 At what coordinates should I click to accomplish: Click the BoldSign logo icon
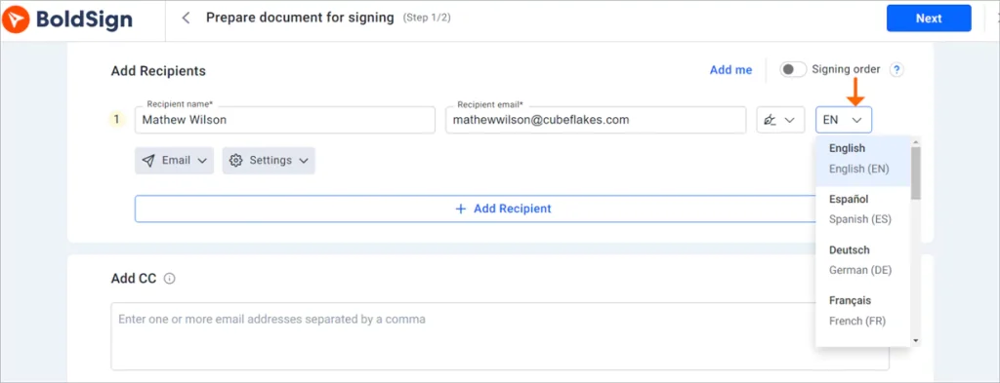16,19
